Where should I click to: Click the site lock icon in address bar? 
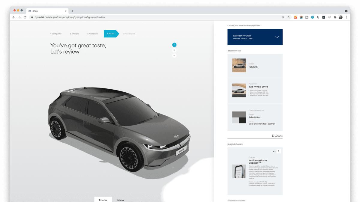pos(32,17)
